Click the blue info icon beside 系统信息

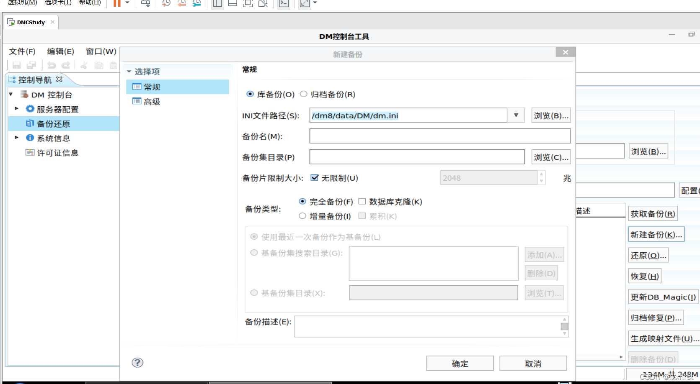coord(30,138)
